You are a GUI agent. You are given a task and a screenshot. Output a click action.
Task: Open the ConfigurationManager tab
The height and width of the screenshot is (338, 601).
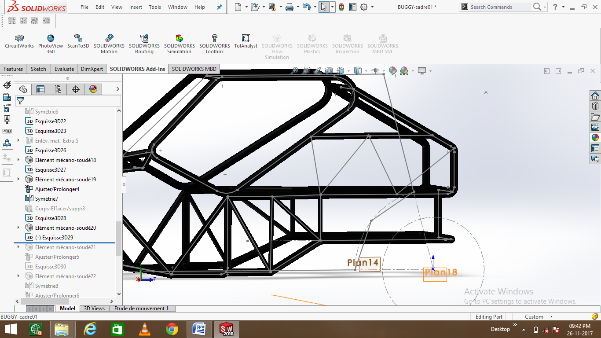(x=58, y=89)
